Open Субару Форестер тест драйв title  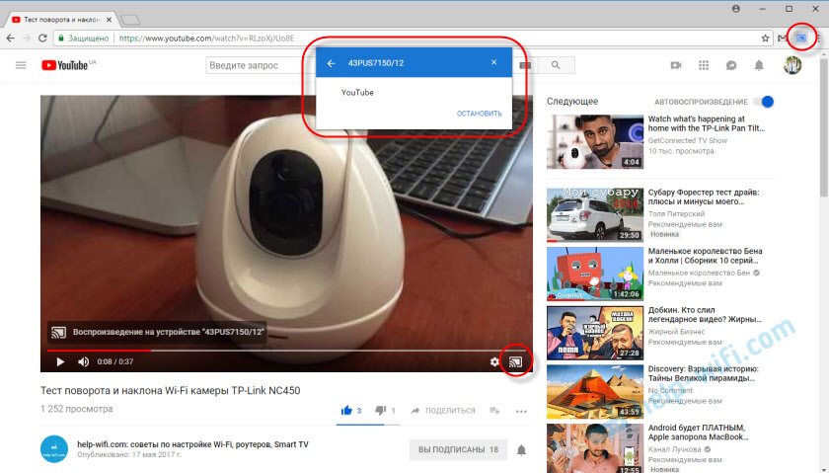click(704, 197)
